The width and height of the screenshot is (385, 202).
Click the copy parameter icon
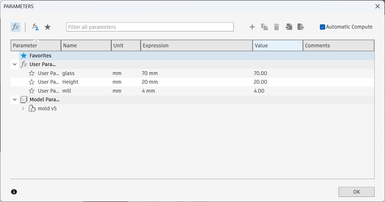pyautogui.click(x=264, y=27)
